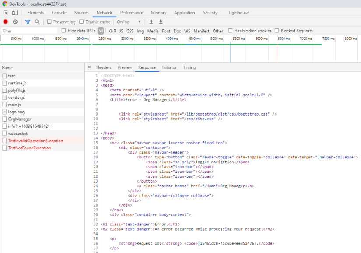Filter requests by Doc type

(177, 31)
